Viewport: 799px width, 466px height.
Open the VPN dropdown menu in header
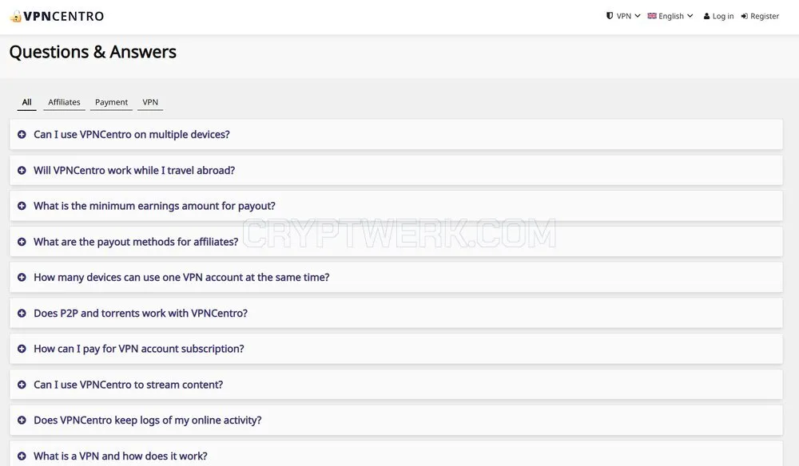[x=623, y=16]
